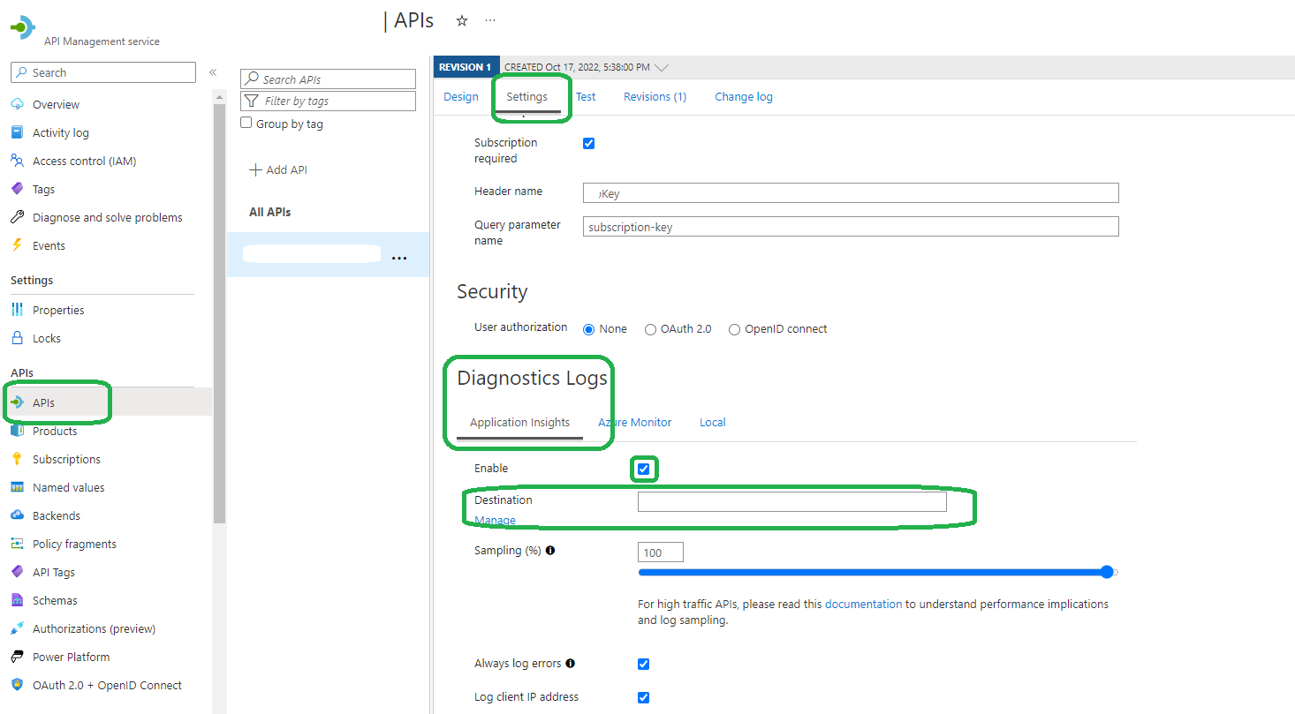Click the Access control (IAM) people icon
The height and width of the screenshot is (714, 1295).
[17, 161]
